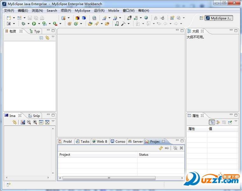The image size is (242, 191).
Task: Open the 帮助(H) menu
Action: 144,11
